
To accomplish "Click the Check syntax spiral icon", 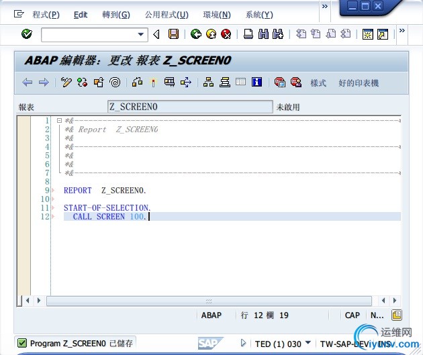I will tap(115, 82).
